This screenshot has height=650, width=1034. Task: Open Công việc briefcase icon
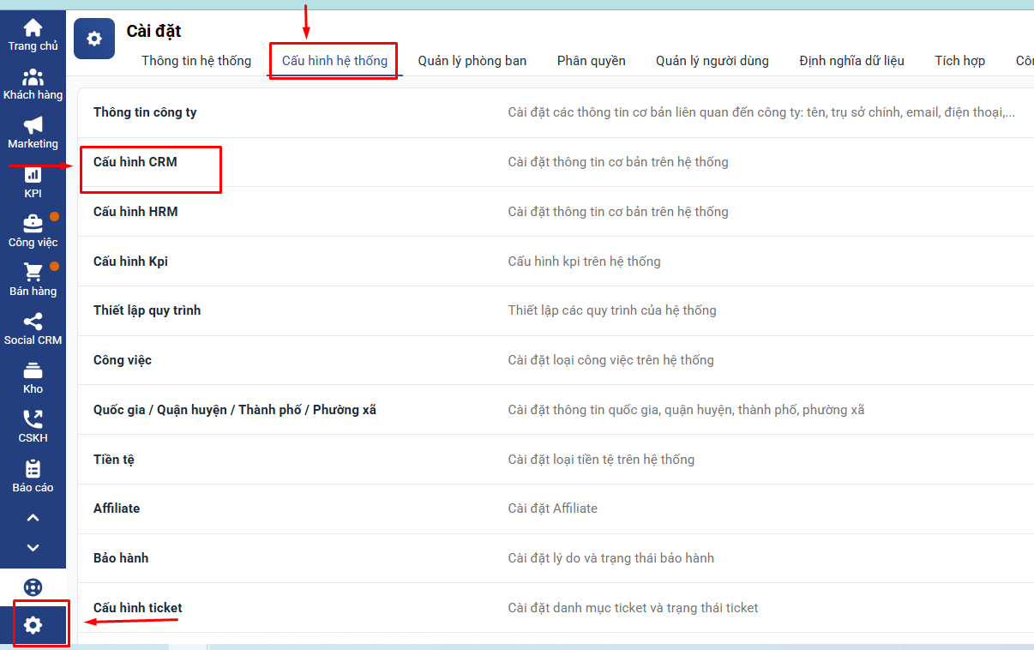pyautogui.click(x=33, y=224)
